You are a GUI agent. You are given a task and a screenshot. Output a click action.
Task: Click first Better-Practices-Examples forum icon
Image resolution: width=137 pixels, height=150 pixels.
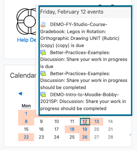pos(43,53)
